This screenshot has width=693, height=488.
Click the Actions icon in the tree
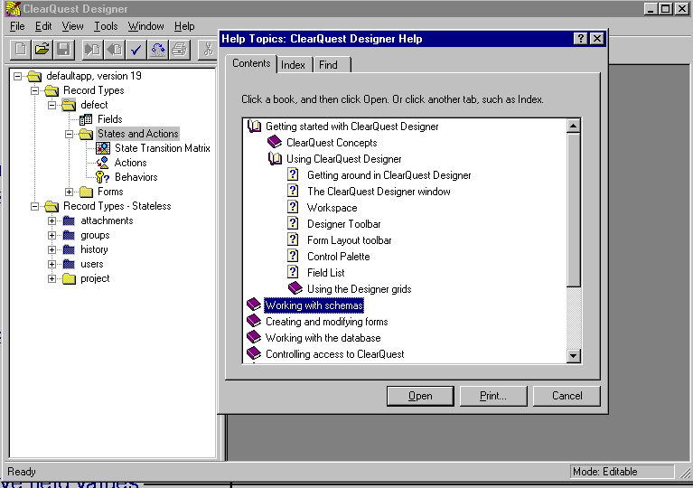click(103, 163)
